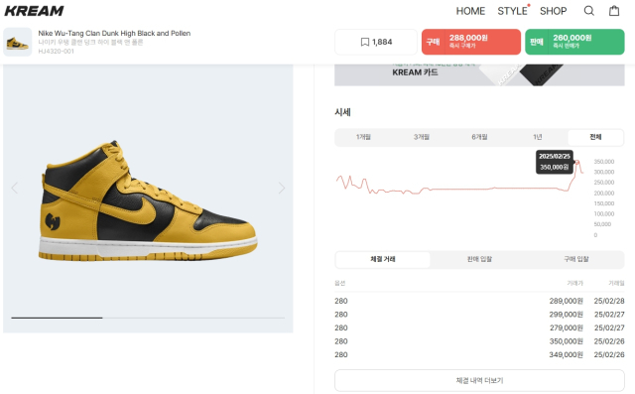Image resolution: width=635 pixels, height=394 pixels.
Task: Open the 체결 거래 tab
Action: (x=383, y=259)
